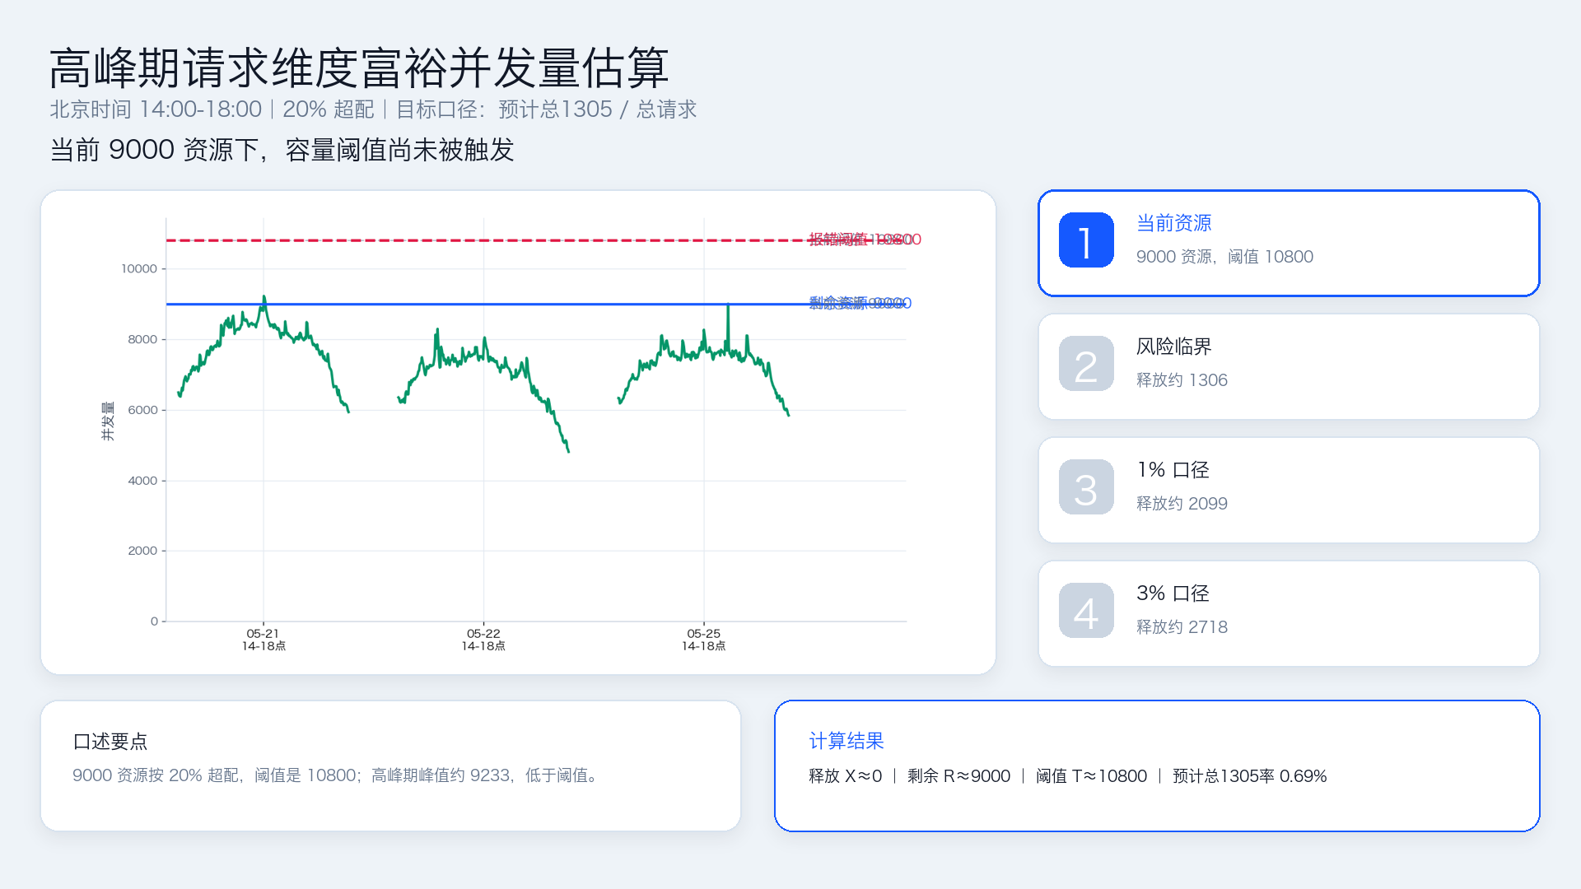Click the 05-22 14-18点 axis label

[483, 640]
